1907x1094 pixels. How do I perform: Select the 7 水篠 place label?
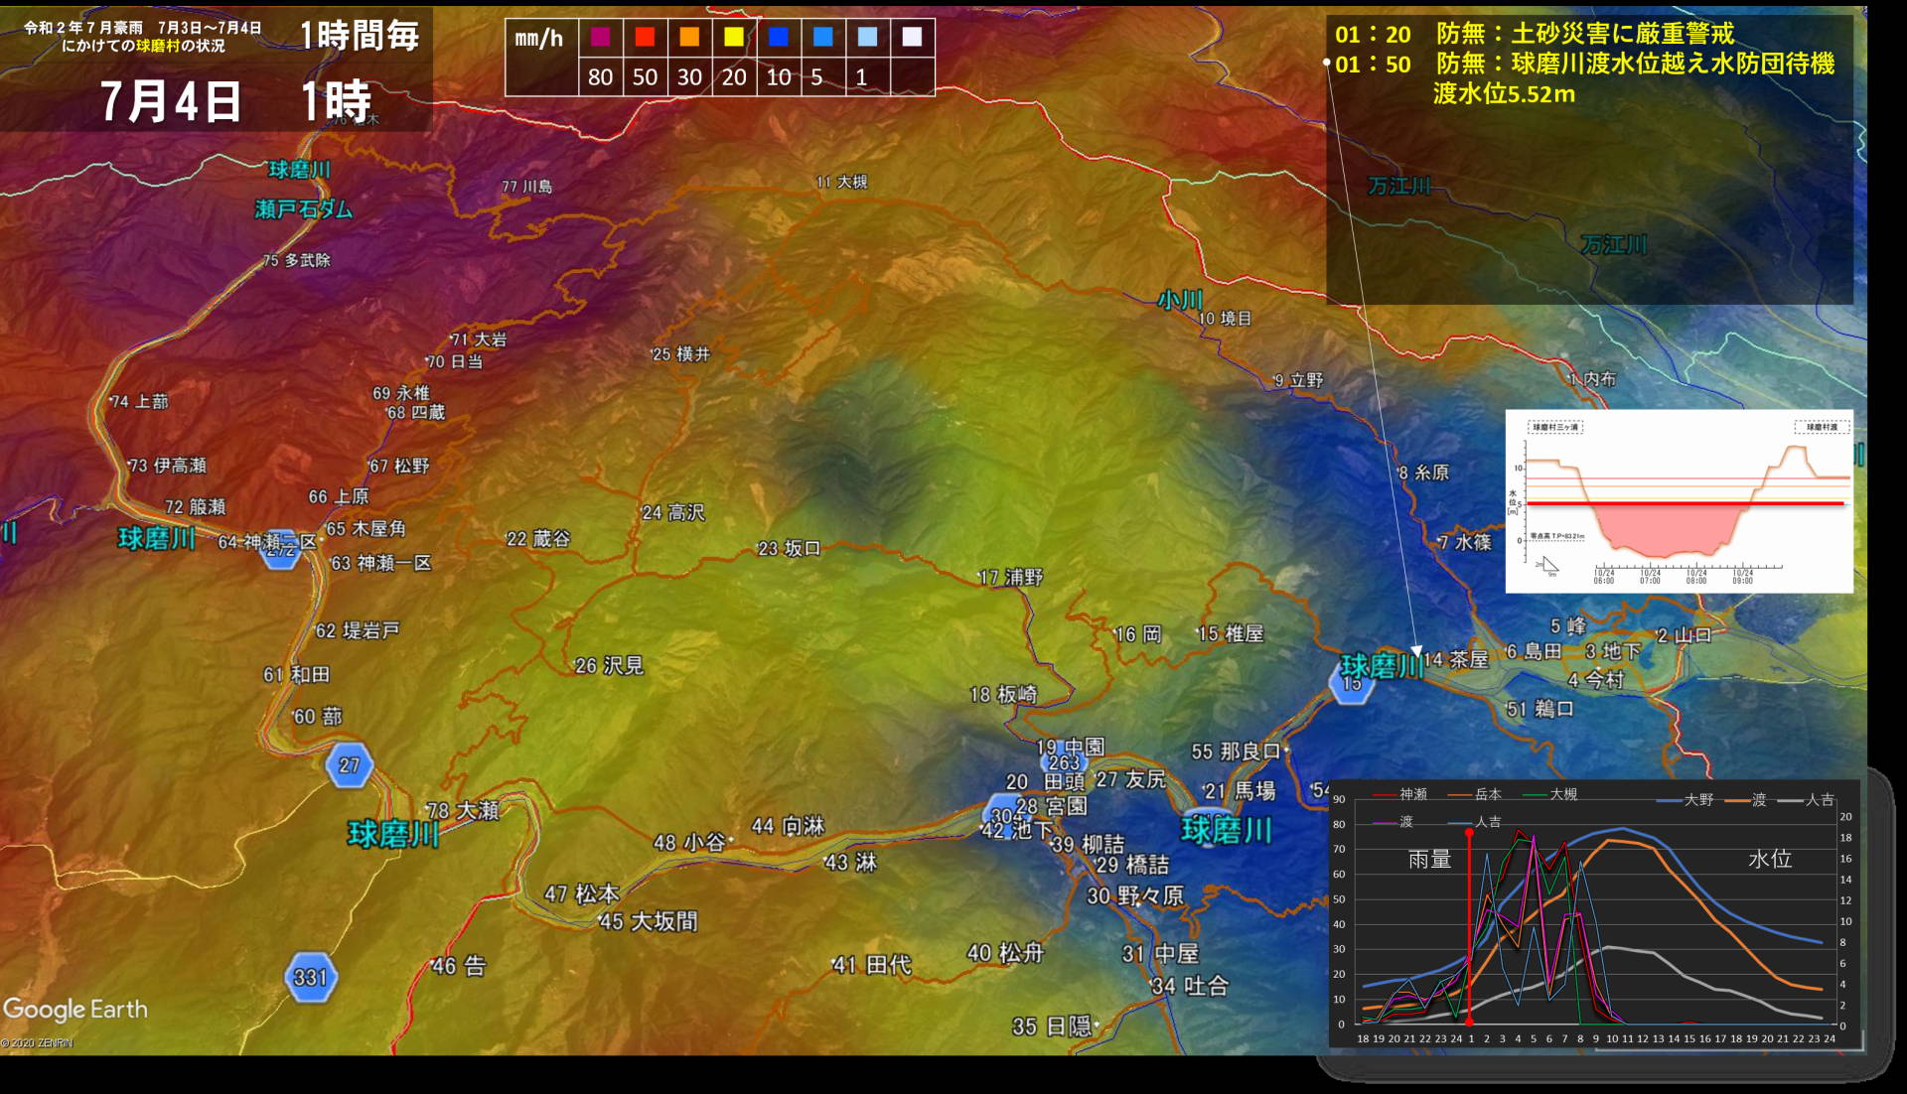pos(1465,542)
